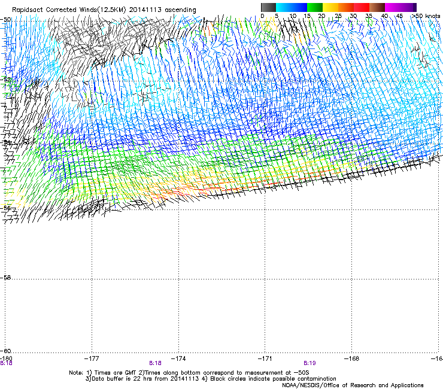Image resolution: width=443 pixels, height=389 pixels.
Task: Select the red 30-35 knots legend segment
Action: (362, 7)
